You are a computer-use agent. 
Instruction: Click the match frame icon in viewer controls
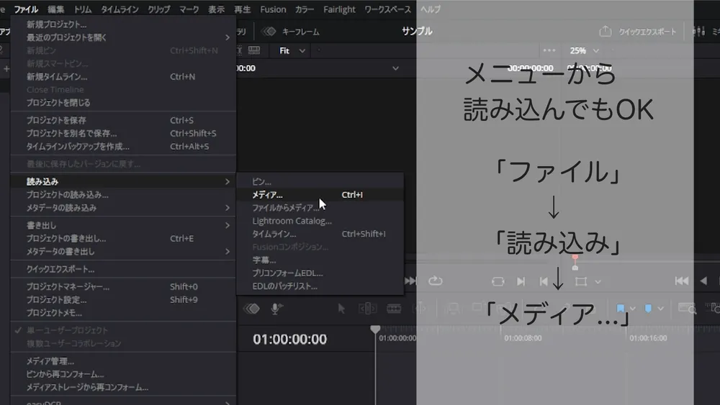[498, 281]
